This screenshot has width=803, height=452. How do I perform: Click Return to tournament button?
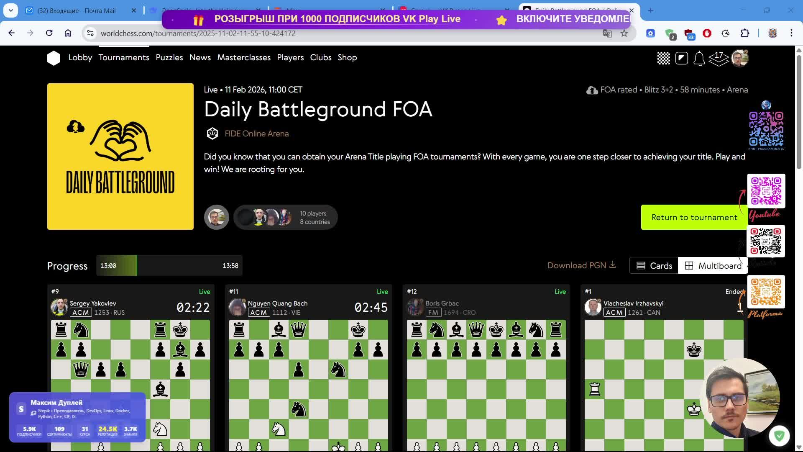694,217
